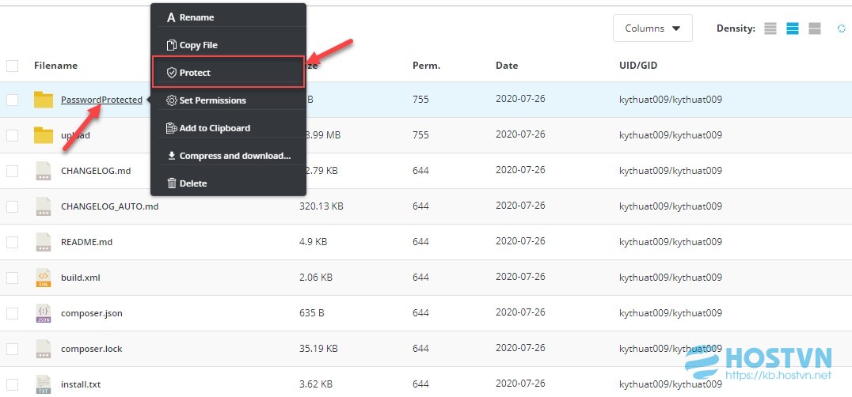Open the composer.lock file

click(91, 349)
